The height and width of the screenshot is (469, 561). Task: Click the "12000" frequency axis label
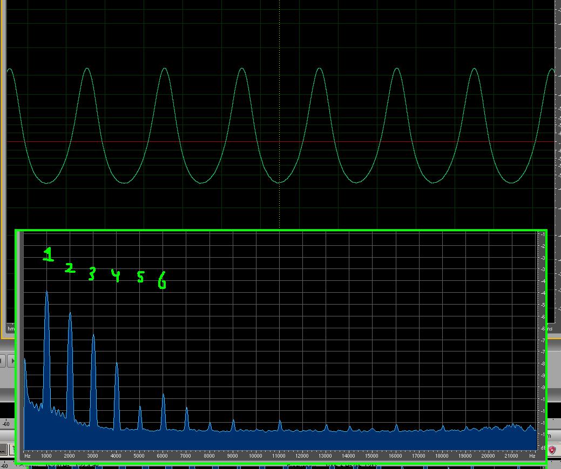coord(302,456)
